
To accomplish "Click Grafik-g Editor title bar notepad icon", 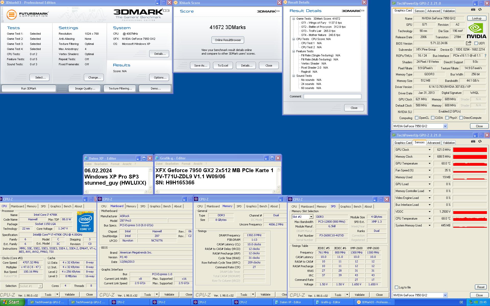I will (x=157, y=158).
